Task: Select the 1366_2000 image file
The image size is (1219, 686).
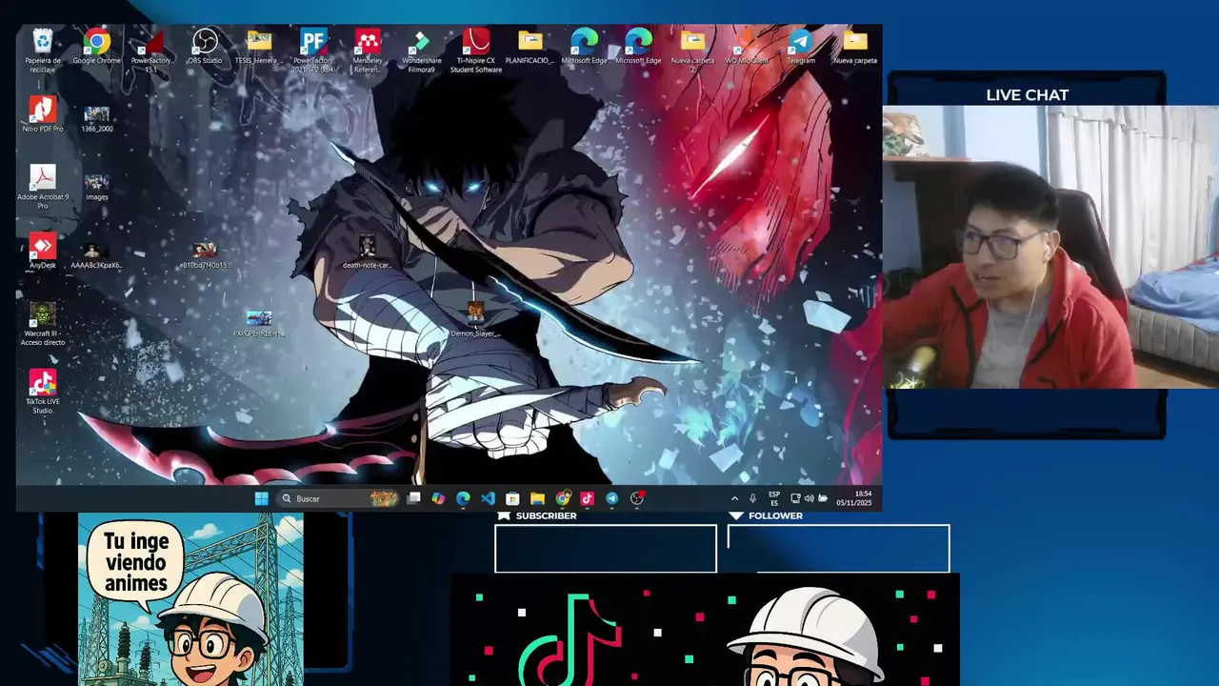Action: 96,119
